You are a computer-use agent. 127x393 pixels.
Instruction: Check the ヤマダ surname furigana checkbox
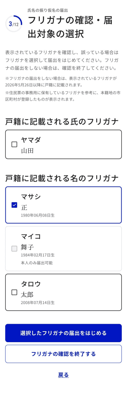[14, 144]
